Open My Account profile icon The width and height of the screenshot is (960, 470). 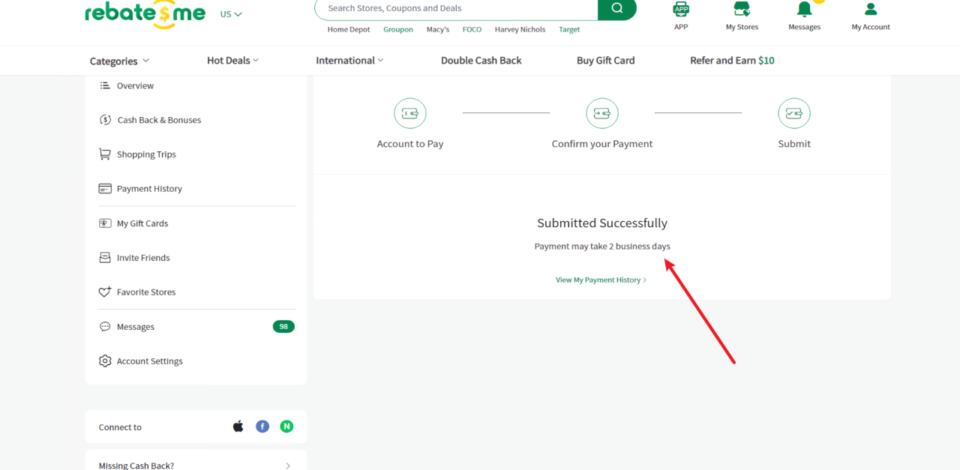(871, 10)
